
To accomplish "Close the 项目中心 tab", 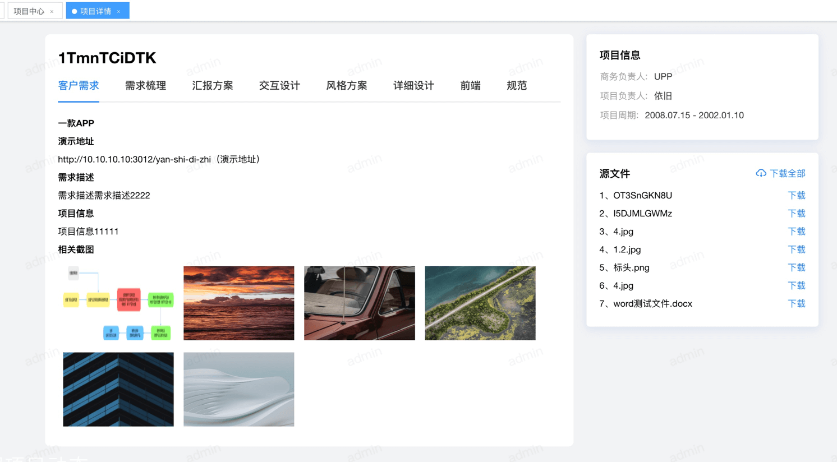I will click(52, 11).
